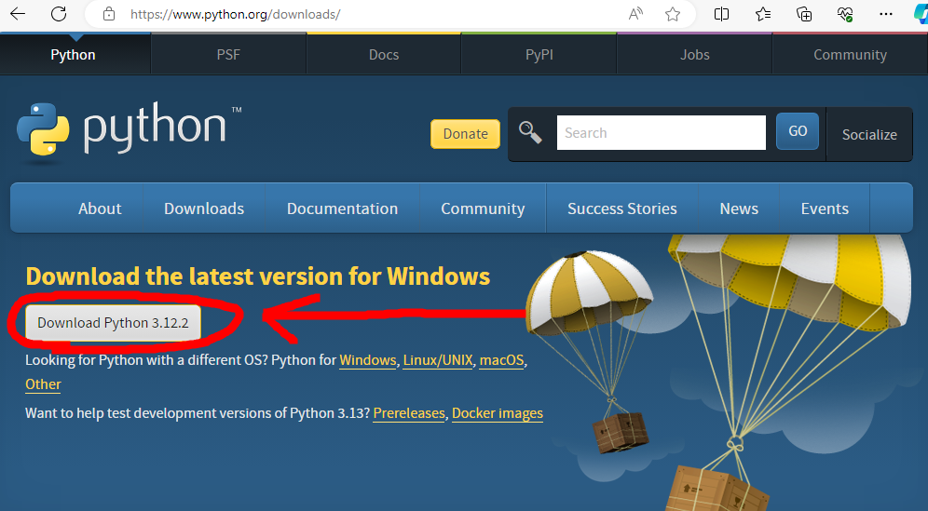
Task: Open browser essentials heart icon
Action: click(845, 14)
